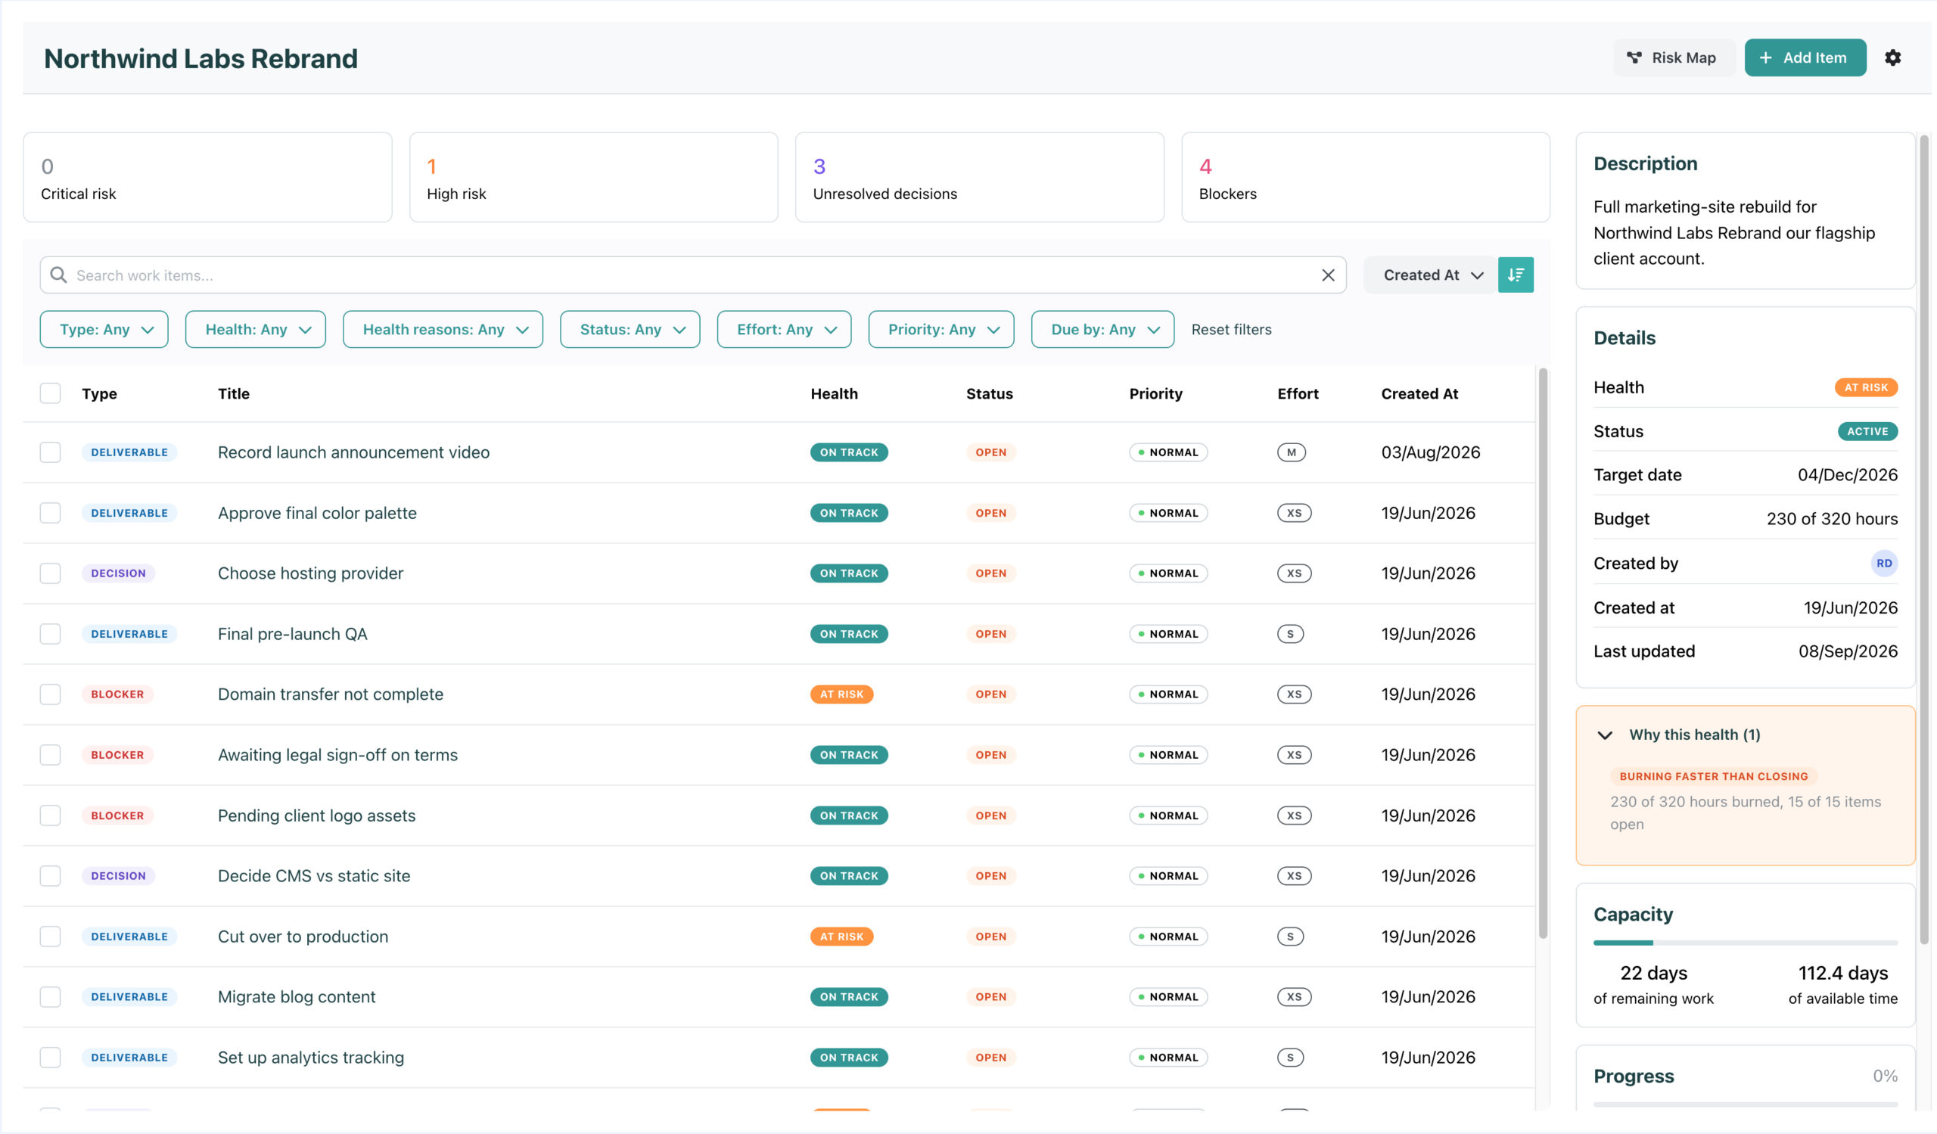Image resolution: width=1937 pixels, height=1134 pixels.
Task: Select Domain transfer not complete checkbox
Action: (x=50, y=694)
